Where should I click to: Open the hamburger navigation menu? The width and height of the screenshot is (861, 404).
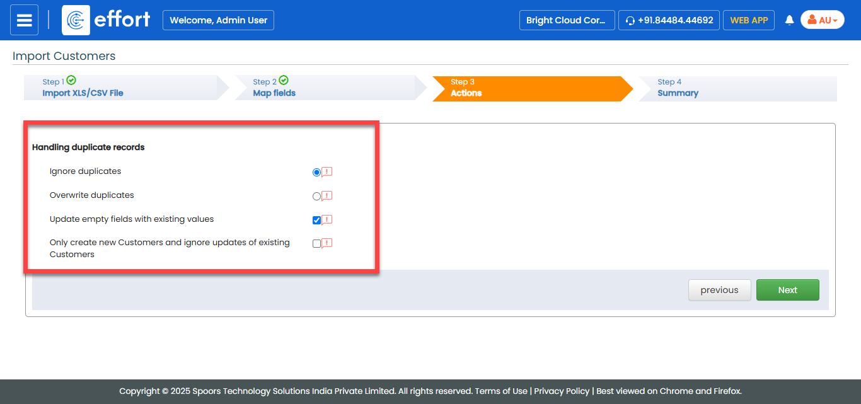click(x=24, y=20)
